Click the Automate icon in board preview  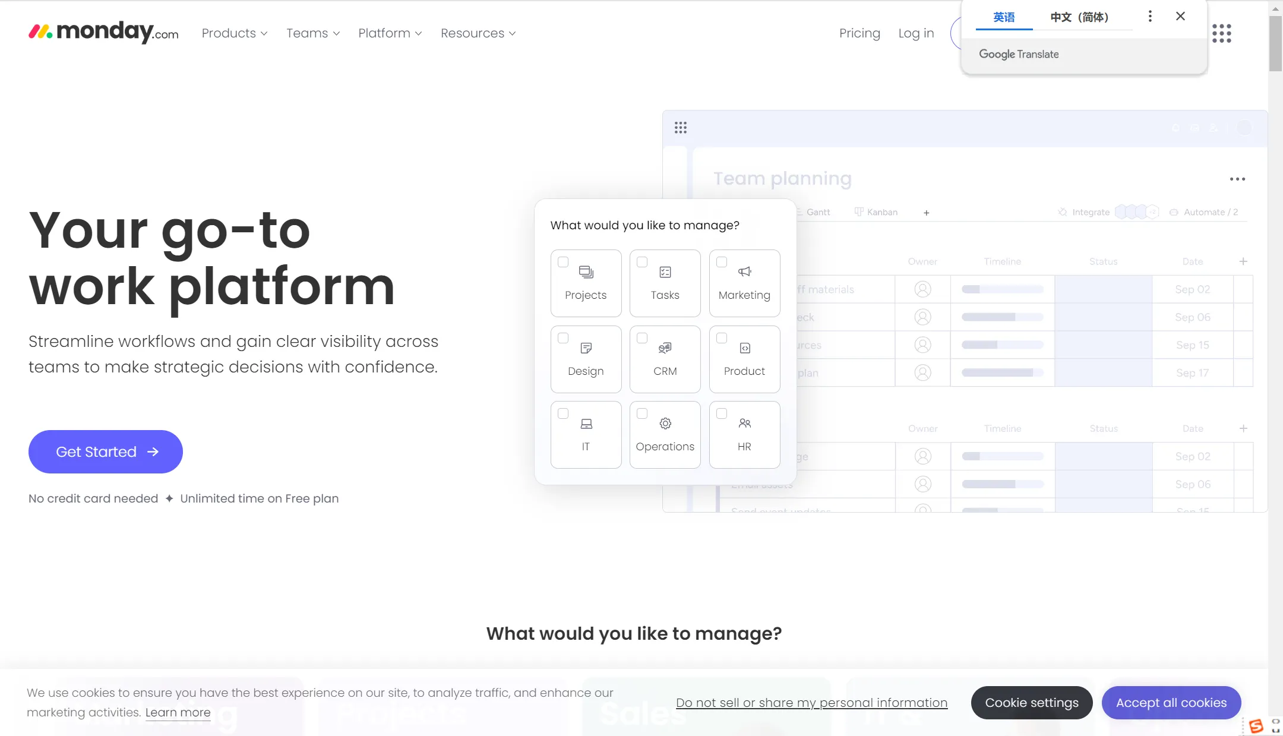click(x=1174, y=212)
